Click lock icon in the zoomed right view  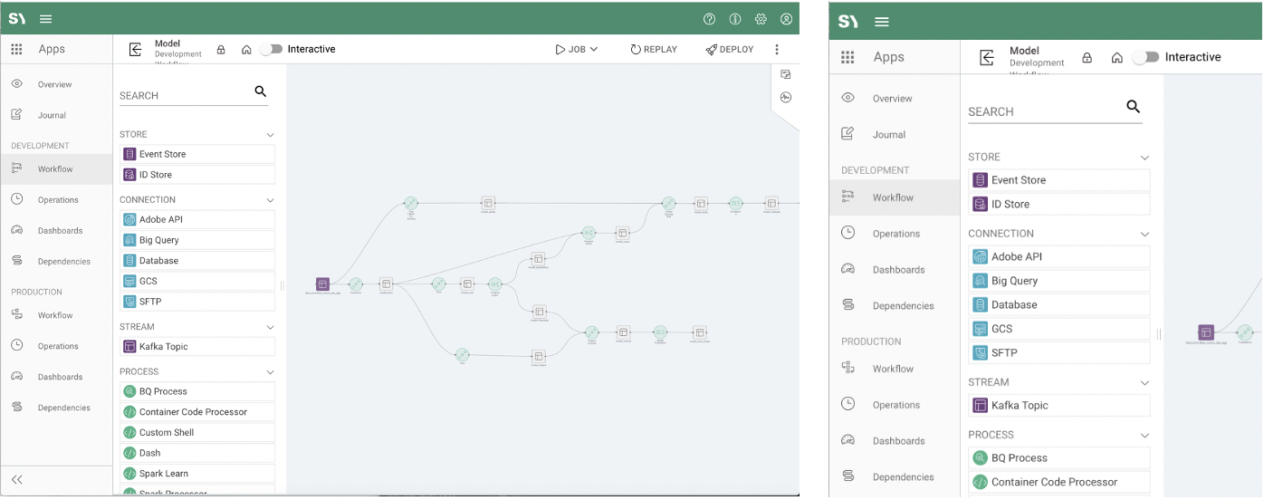1087,58
